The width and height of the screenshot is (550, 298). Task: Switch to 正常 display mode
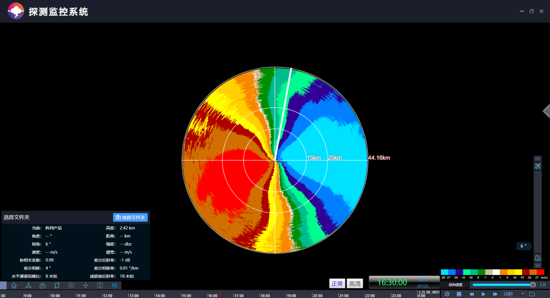[x=337, y=284]
